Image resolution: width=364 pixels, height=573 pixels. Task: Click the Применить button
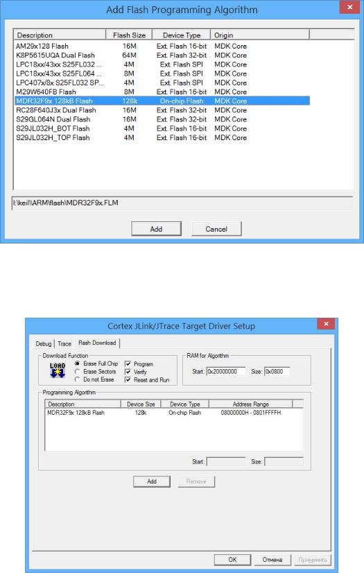[313, 560]
